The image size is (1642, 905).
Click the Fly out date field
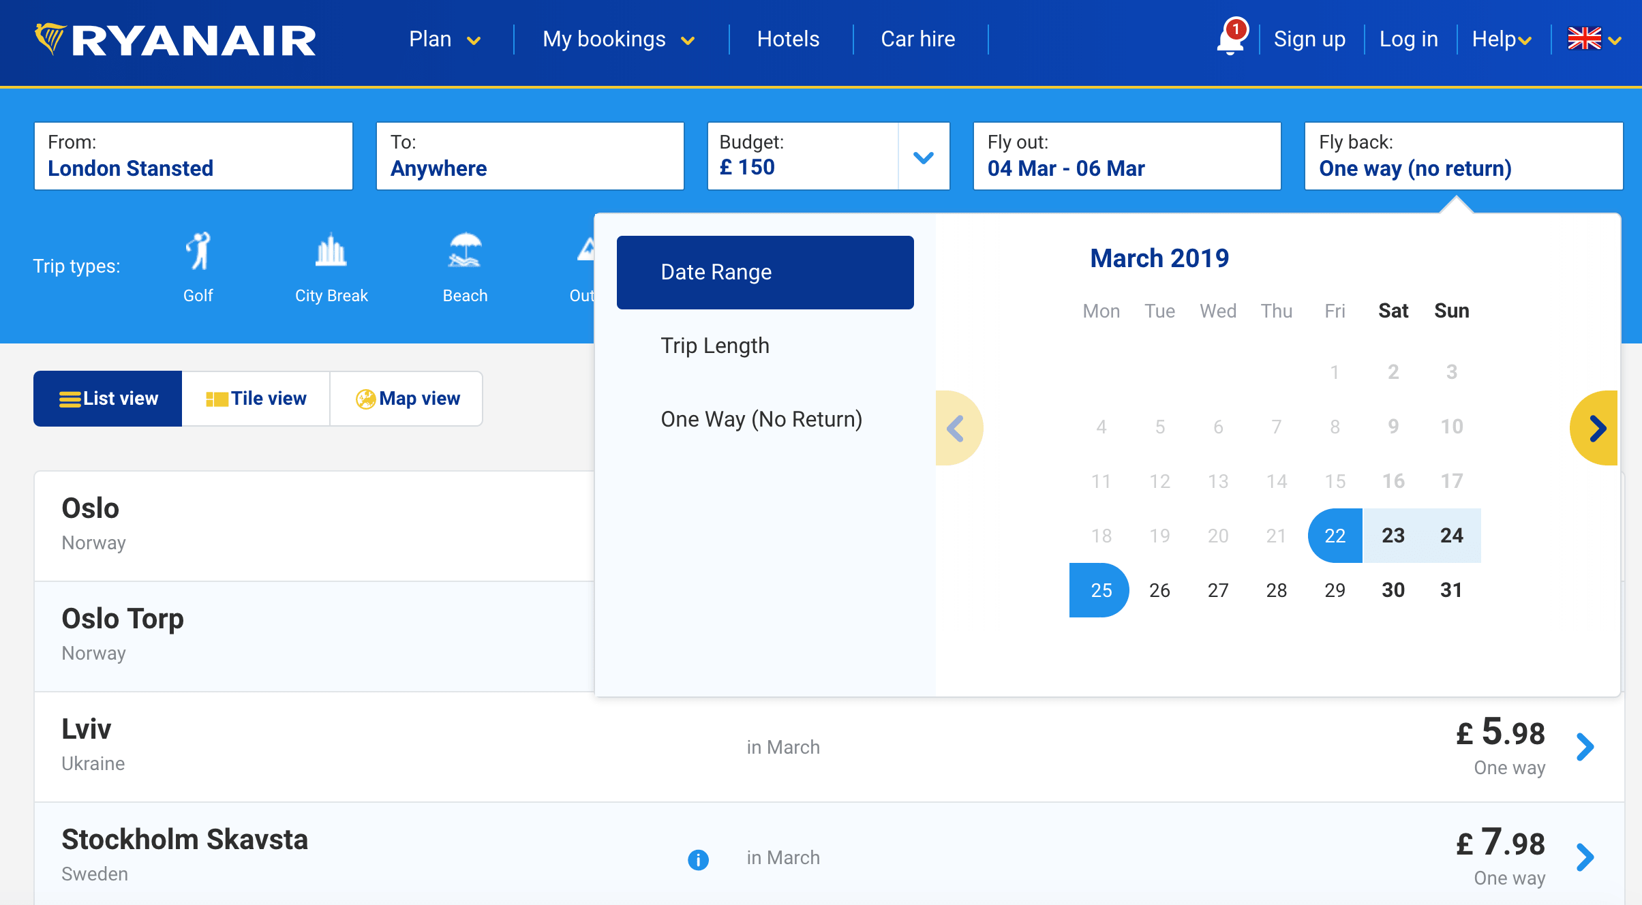pos(1126,156)
